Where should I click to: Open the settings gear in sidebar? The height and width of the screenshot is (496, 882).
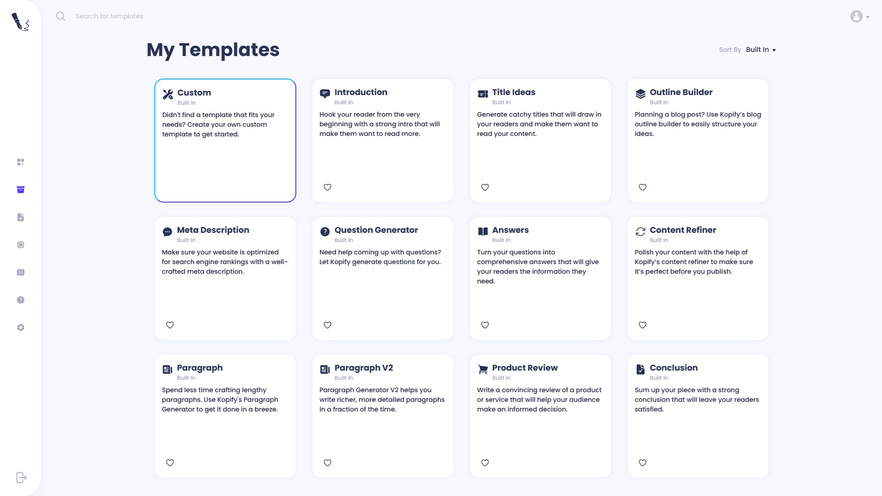[x=21, y=327]
